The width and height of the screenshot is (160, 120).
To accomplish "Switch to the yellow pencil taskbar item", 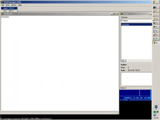I will pyautogui.click(x=156, y=11).
